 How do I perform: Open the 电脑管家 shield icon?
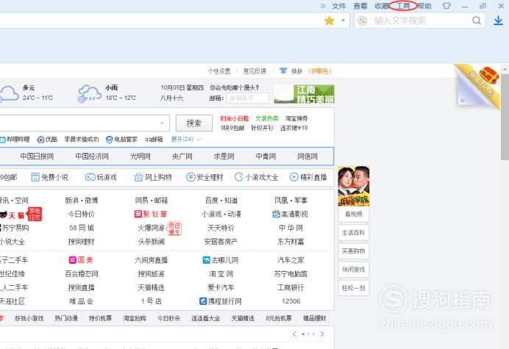[110, 140]
